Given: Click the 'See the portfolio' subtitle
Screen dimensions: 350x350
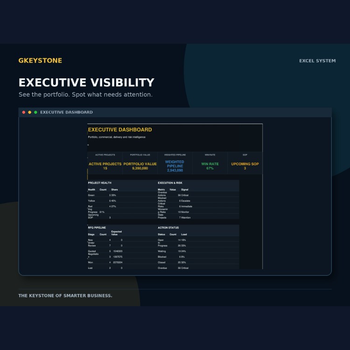Looking at the screenshot, I should pyautogui.click(x=85, y=94).
